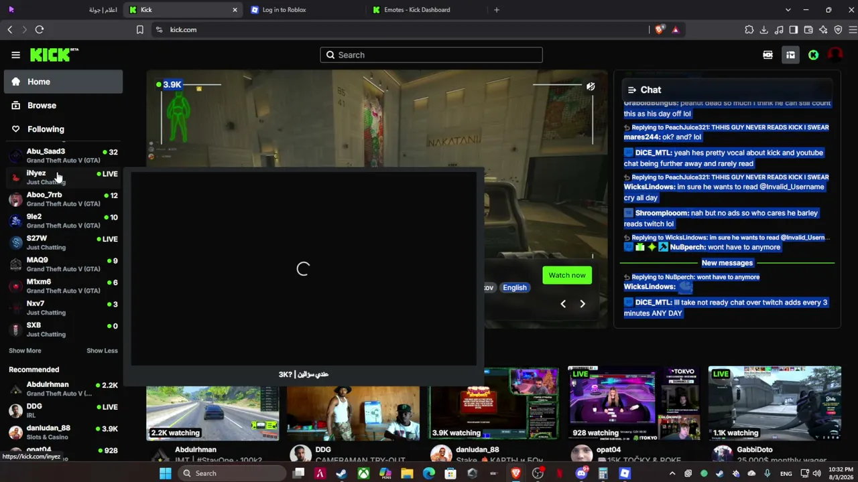Toggle the browser sidebar panel

coord(794,29)
